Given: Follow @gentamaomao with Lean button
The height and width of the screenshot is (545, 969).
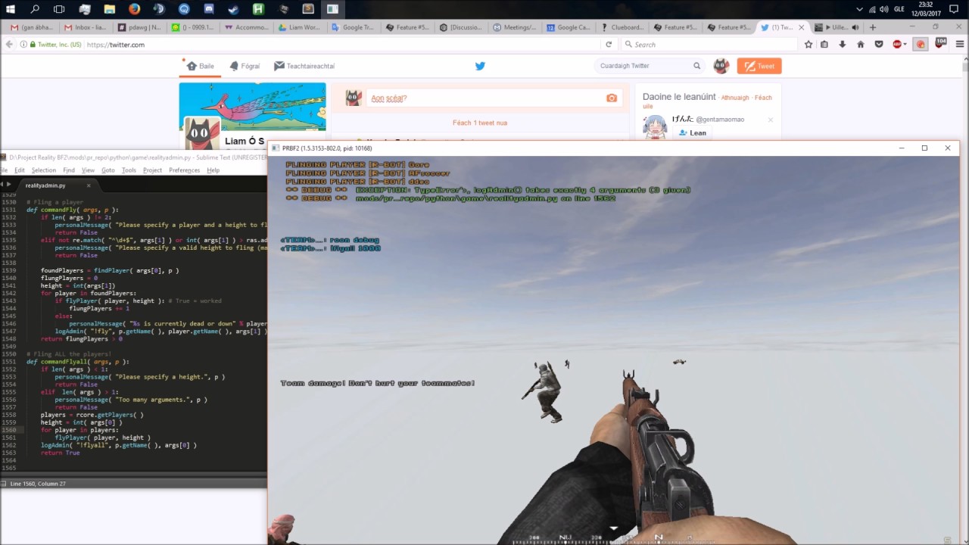Looking at the screenshot, I should click(693, 132).
